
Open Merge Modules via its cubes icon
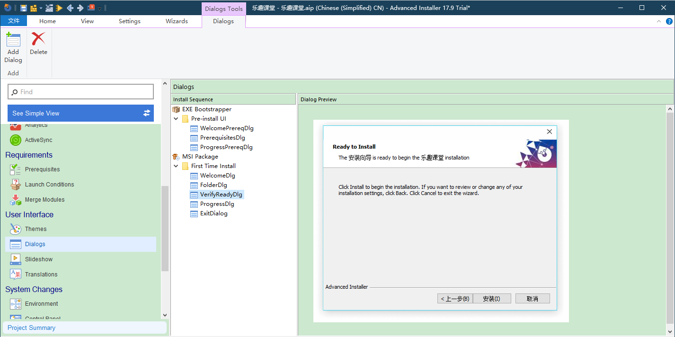tap(16, 200)
